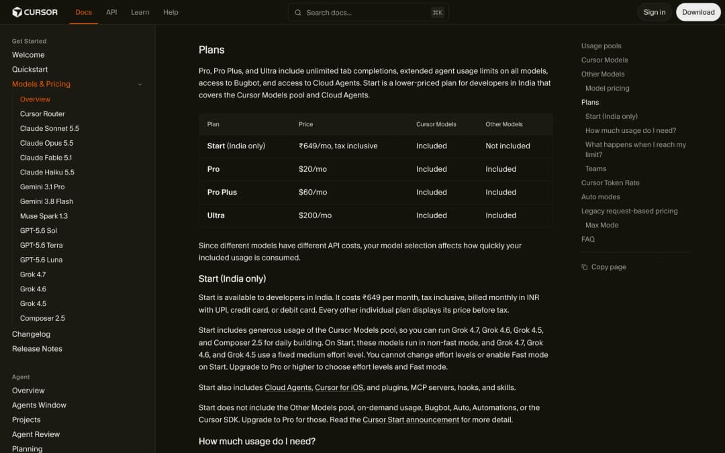The width and height of the screenshot is (725, 453).
Task: Jump to Teams in outline
Action: click(595, 168)
